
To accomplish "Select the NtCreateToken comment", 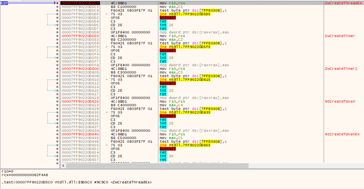I will [340, 102].
